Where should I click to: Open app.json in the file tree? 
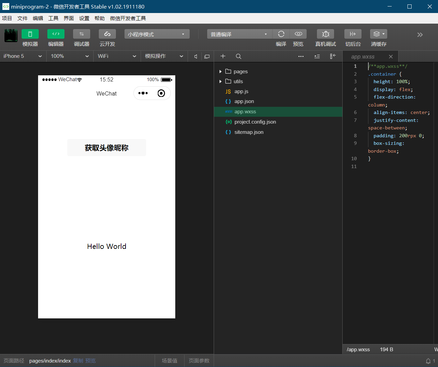(244, 101)
